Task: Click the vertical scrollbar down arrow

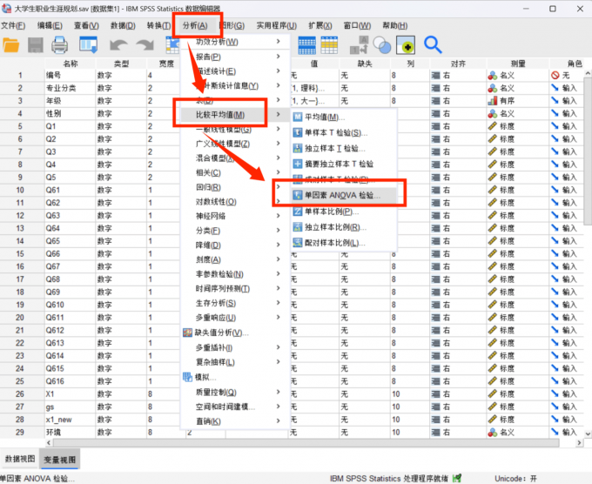Action: click(x=588, y=434)
